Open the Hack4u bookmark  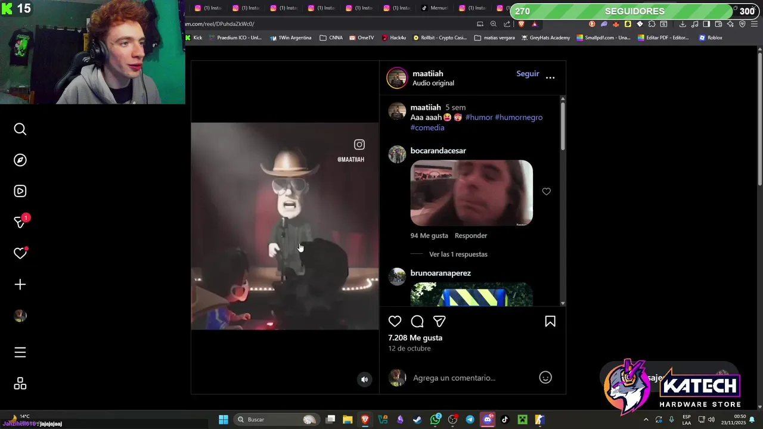click(x=394, y=38)
